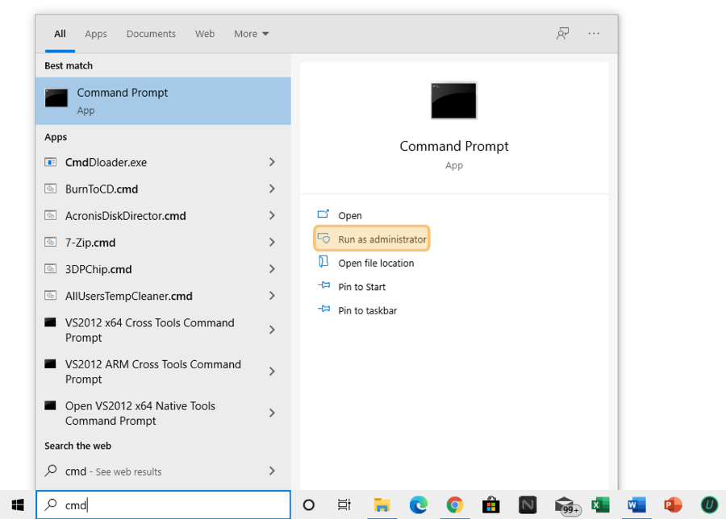Select BurnToCD.cmd from the Apps list
Image resolution: width=726 pixels, height=519 pixels.
163,189
